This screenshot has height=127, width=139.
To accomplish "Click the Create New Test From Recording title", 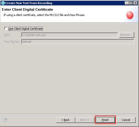I will [x=29, y=3].
